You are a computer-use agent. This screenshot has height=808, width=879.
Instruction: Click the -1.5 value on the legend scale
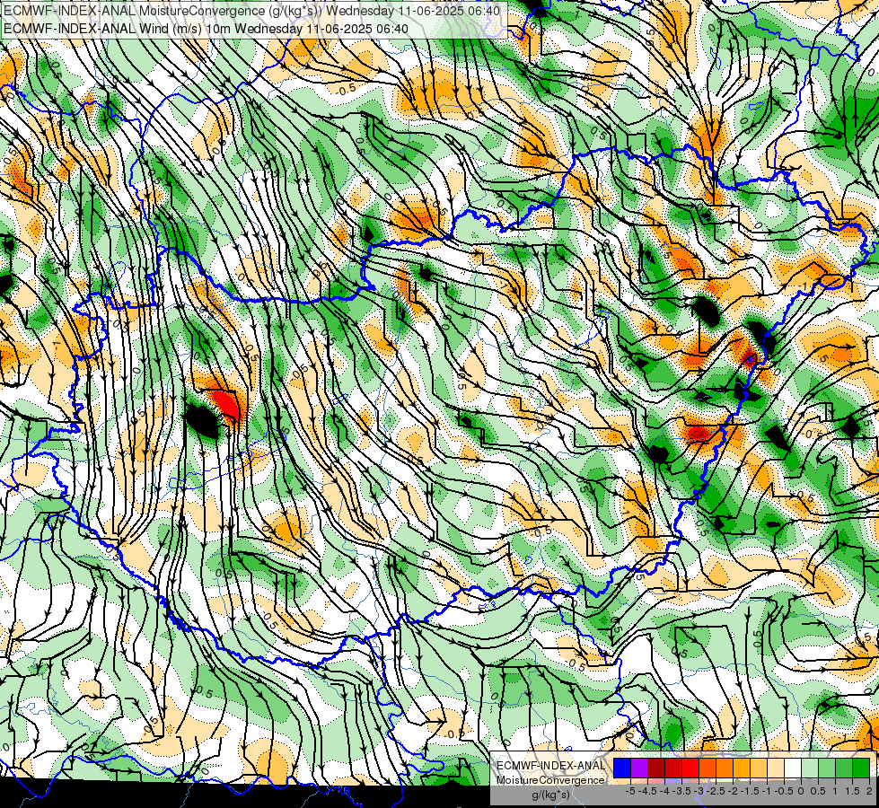point(750,791)
